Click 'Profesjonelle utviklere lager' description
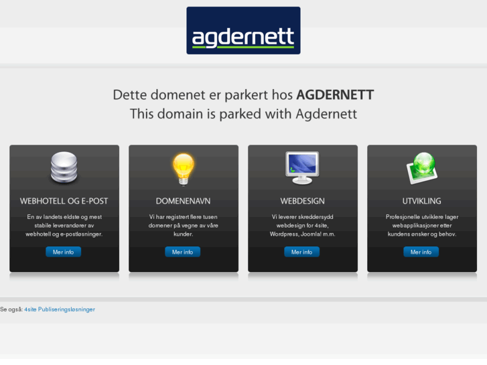 point(422,226)
